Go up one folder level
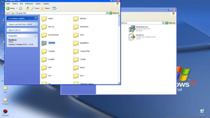Screen dimensions: 210x118 coord(28,8)
